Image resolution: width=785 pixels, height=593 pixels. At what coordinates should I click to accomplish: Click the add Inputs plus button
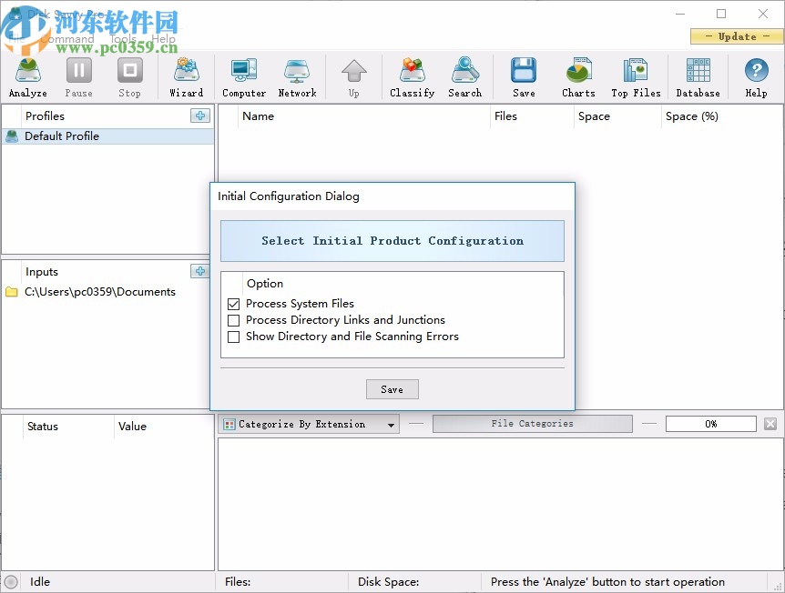pos(199,271)
